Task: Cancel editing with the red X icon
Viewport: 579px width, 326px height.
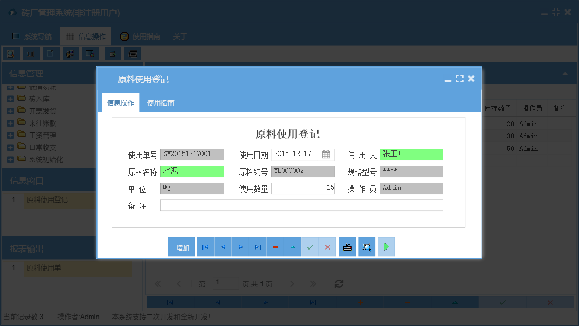Action: tap(327, 247)
